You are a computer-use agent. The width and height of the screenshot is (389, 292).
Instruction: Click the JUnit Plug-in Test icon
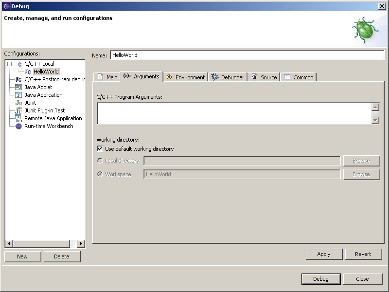[x=18, y=110]
